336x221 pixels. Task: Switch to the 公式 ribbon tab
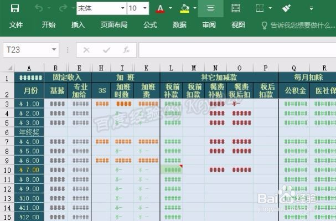click(x=150, y=25)
